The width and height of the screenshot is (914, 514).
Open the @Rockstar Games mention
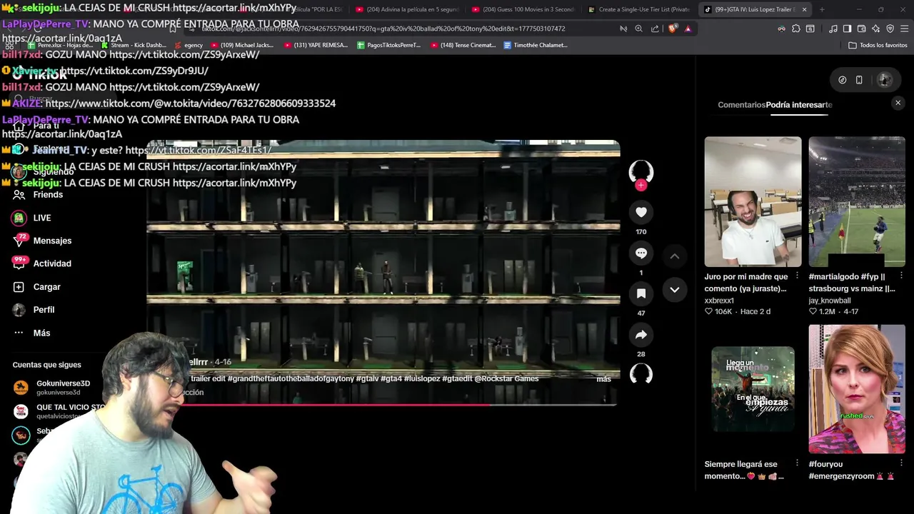click(506, 378)
